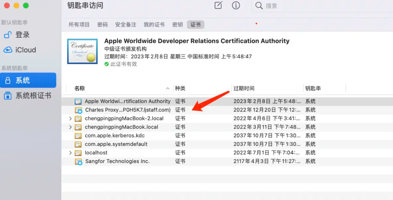Select Charles Proxy...P0H5K7.ljstaff.com) entry
Screen dimensions: 393x200
point(128,110)
